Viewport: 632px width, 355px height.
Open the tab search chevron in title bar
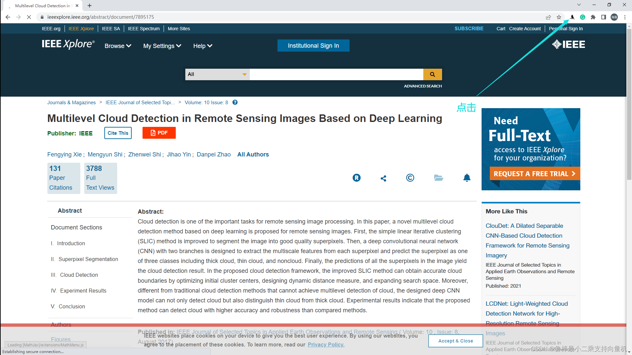pos(579,5)
